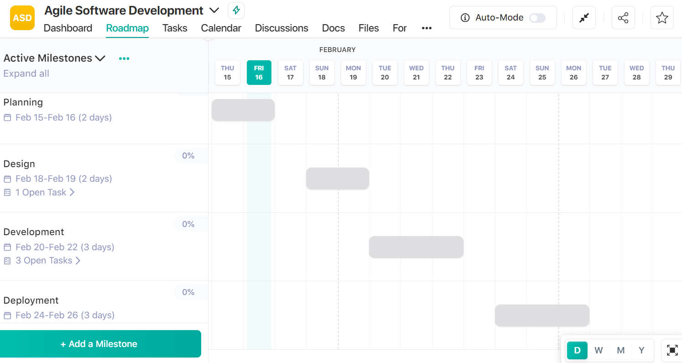Click the fullscreen expand icon bottom right
The width and height of the screenshot is (682, 363).
672,350
